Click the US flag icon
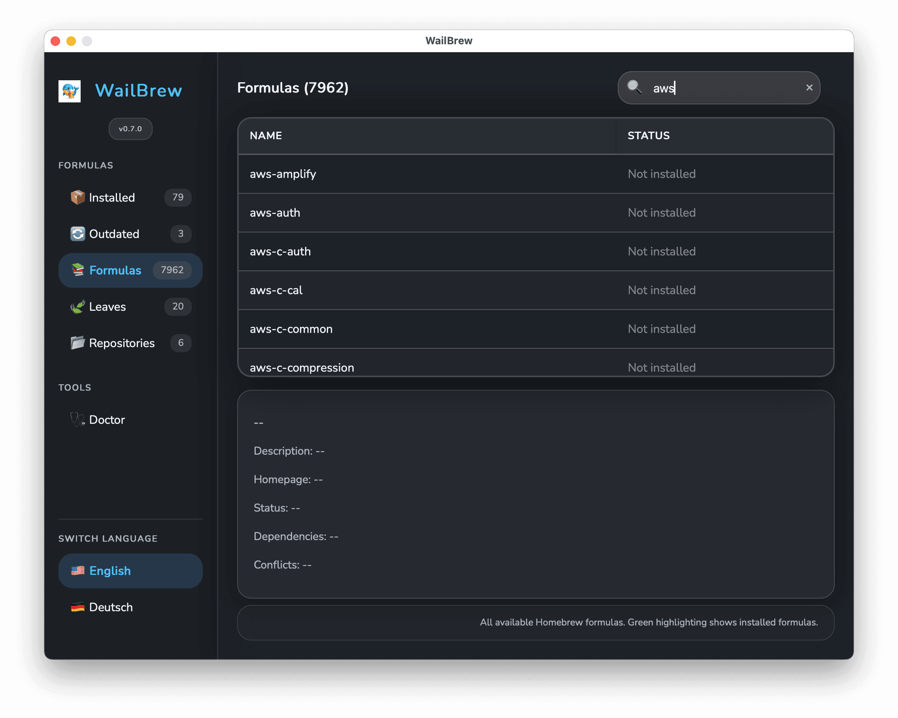This screenshot has width=898, height=718. click(x=77, y=571)
